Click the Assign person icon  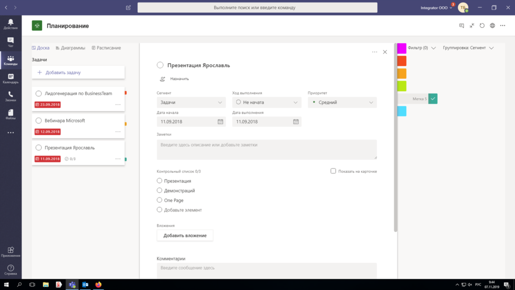[x=162, y=79]
